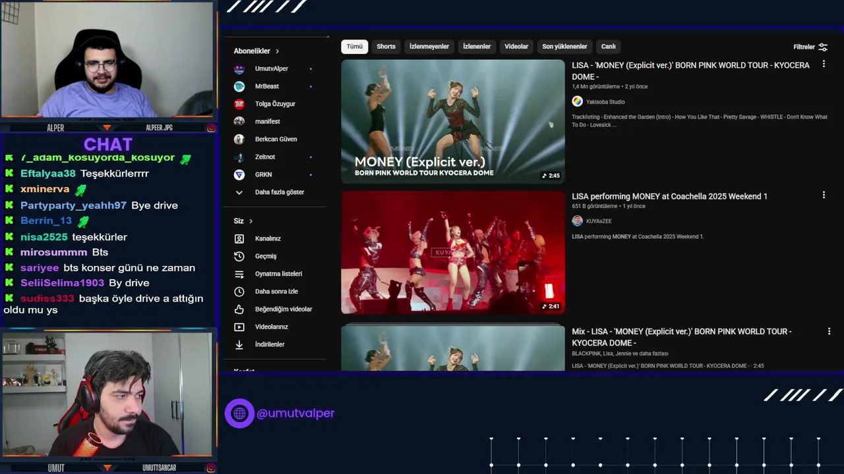This screenshot has width=844, height=474.
Task: Open MrBeast channel avatar icon
Action: coord(239,86)
